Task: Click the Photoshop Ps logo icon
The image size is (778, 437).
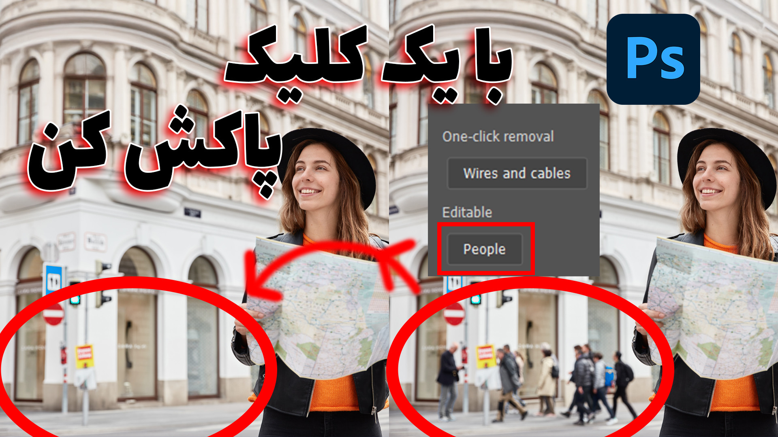Action: point(653,59)
